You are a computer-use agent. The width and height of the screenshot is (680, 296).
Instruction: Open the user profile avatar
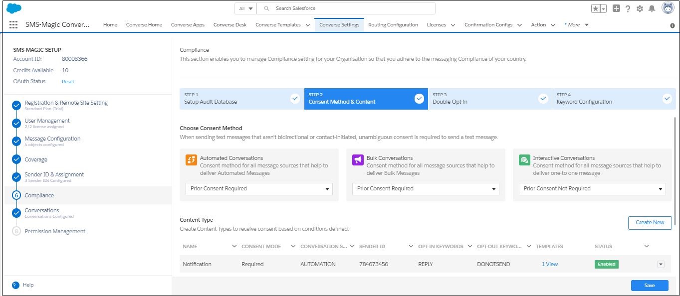pos(668,8)
